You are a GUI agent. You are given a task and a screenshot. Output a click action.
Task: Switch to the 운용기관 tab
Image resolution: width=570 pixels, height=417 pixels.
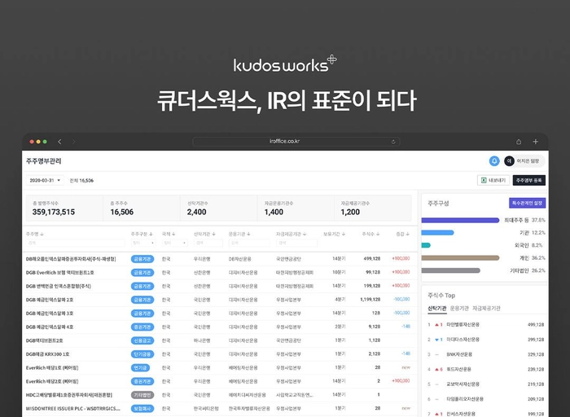[x=459, y=309]
